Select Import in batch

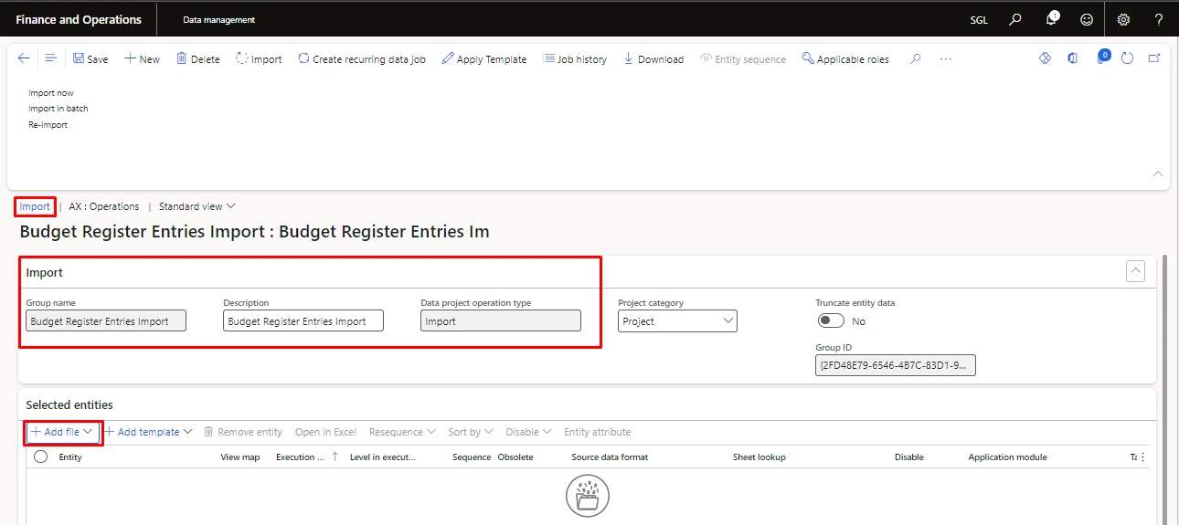click(58, 109)
